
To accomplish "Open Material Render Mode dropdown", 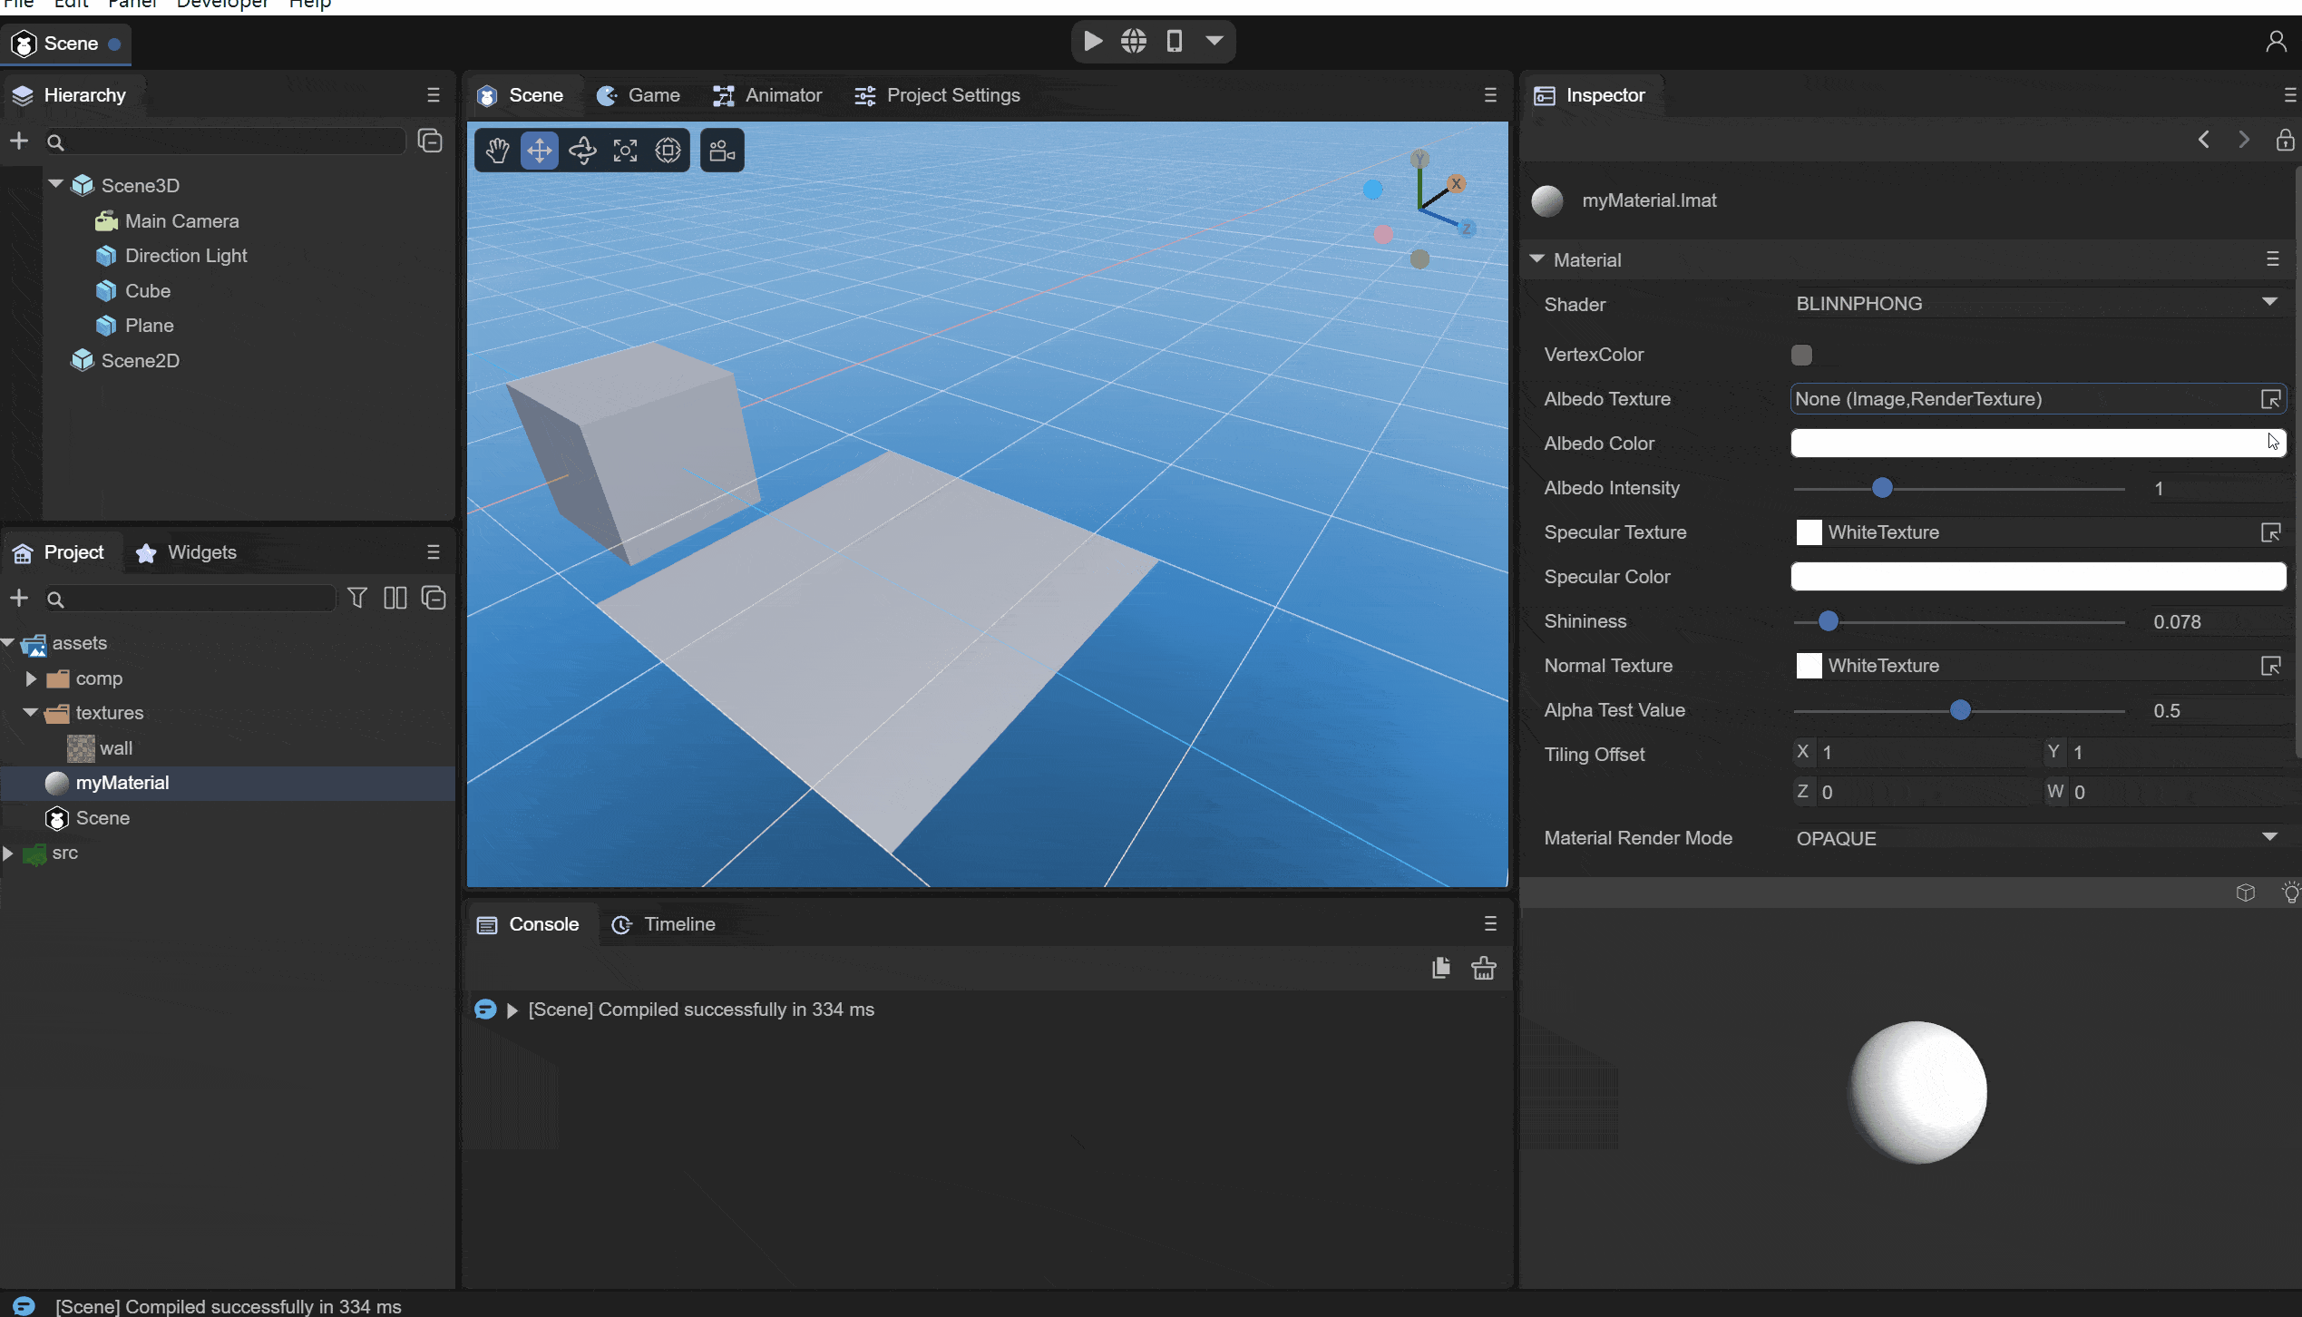I will 2036,838.
